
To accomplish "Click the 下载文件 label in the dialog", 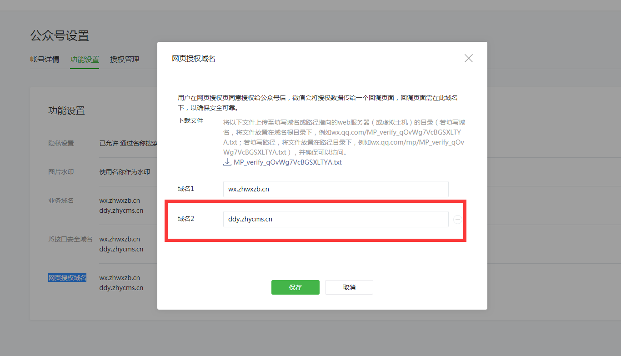I will coord(190,120).
